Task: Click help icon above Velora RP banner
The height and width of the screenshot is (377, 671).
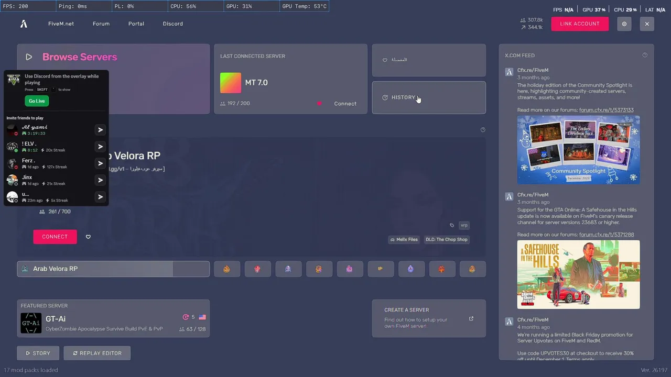Action: pos(483,129)
